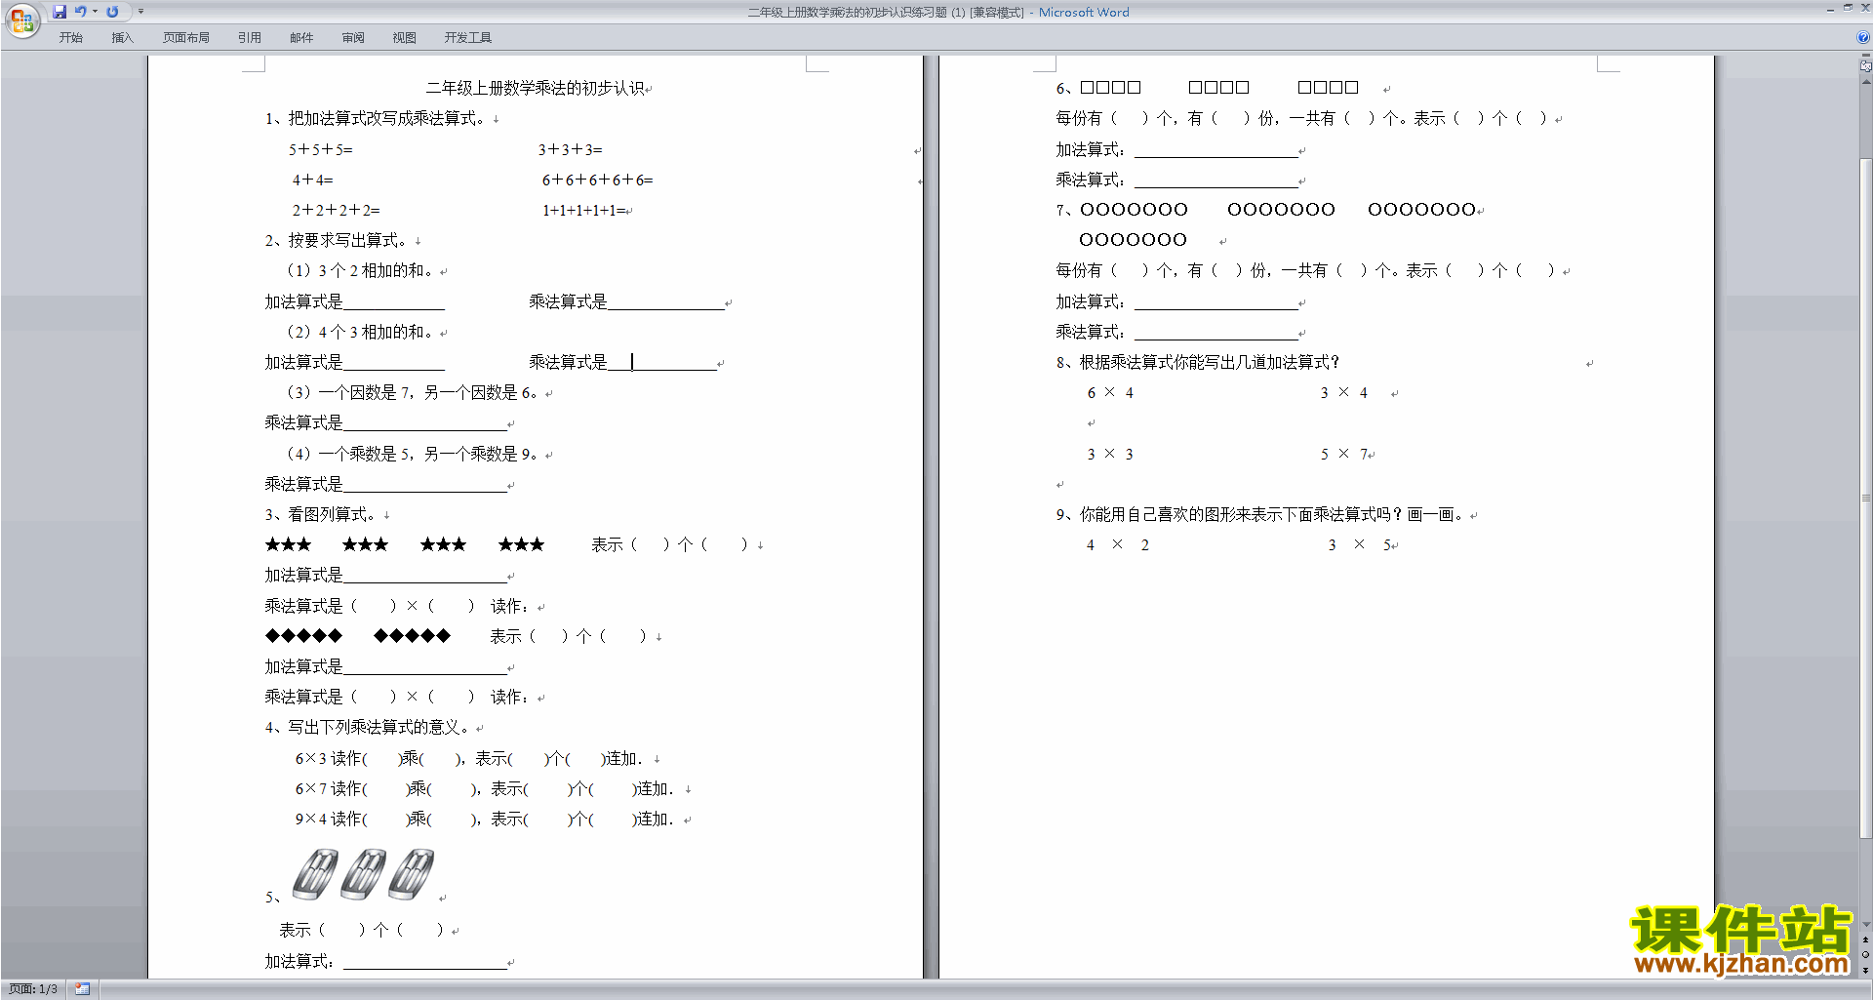The width and height of the screenshot is (1873, 1000).
Task: Click the line 6×3读作
Action: (x=468, y=758)
